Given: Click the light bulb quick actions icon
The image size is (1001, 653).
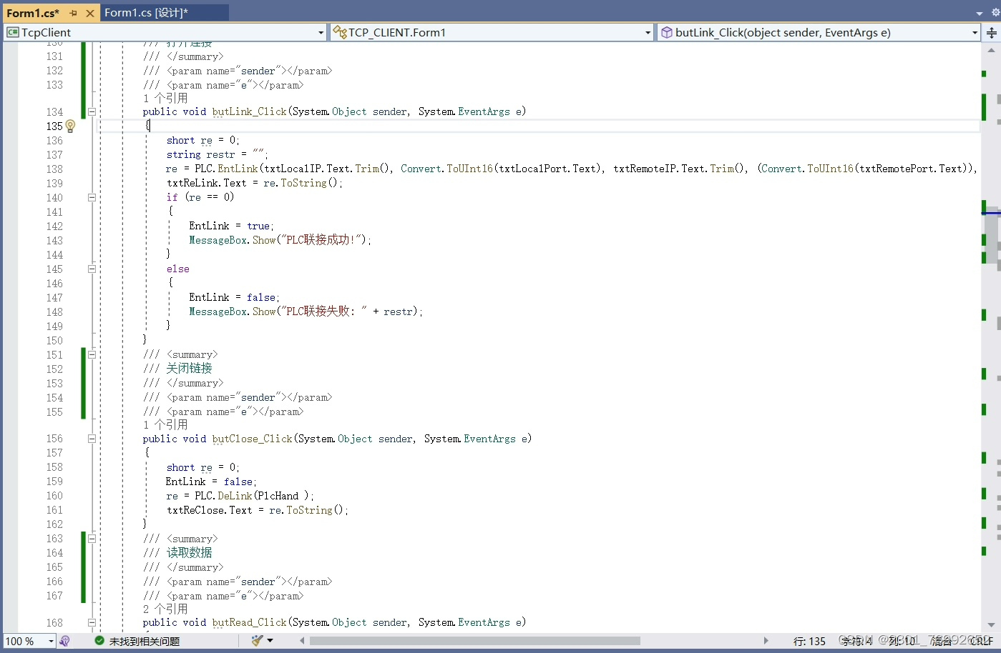Looking at the screenshot, I should point(69,126).
